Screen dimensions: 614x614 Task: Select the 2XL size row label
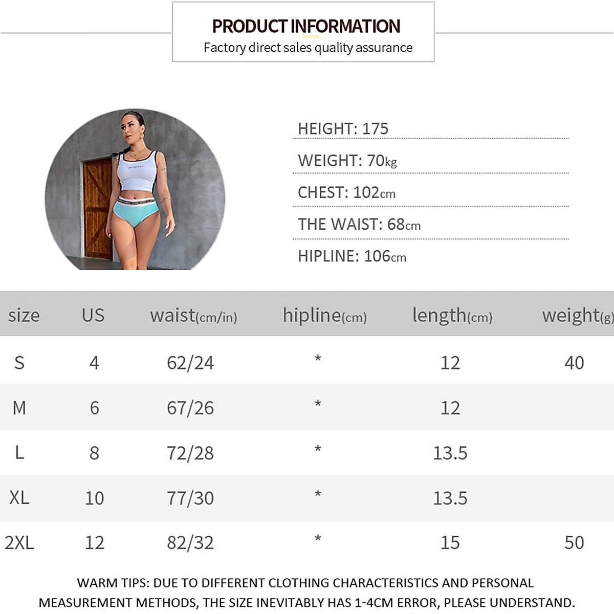pyautogui.click(x=19, y=542)
